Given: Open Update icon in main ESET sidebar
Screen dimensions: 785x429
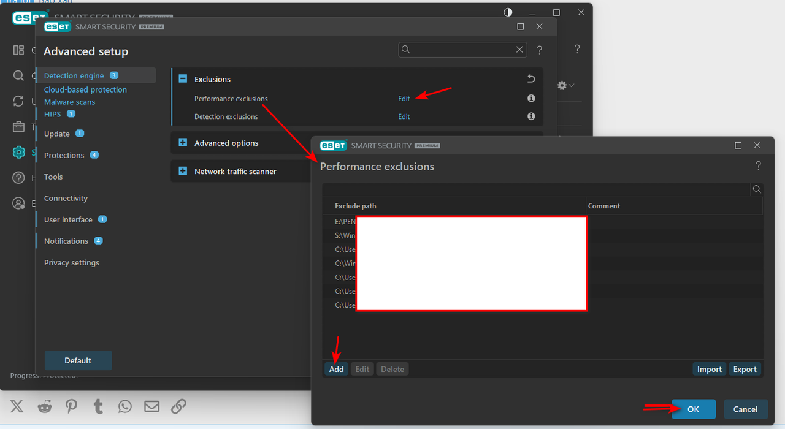Looking at the screenshot, I should pyautogui.click(x=18, y=101).
